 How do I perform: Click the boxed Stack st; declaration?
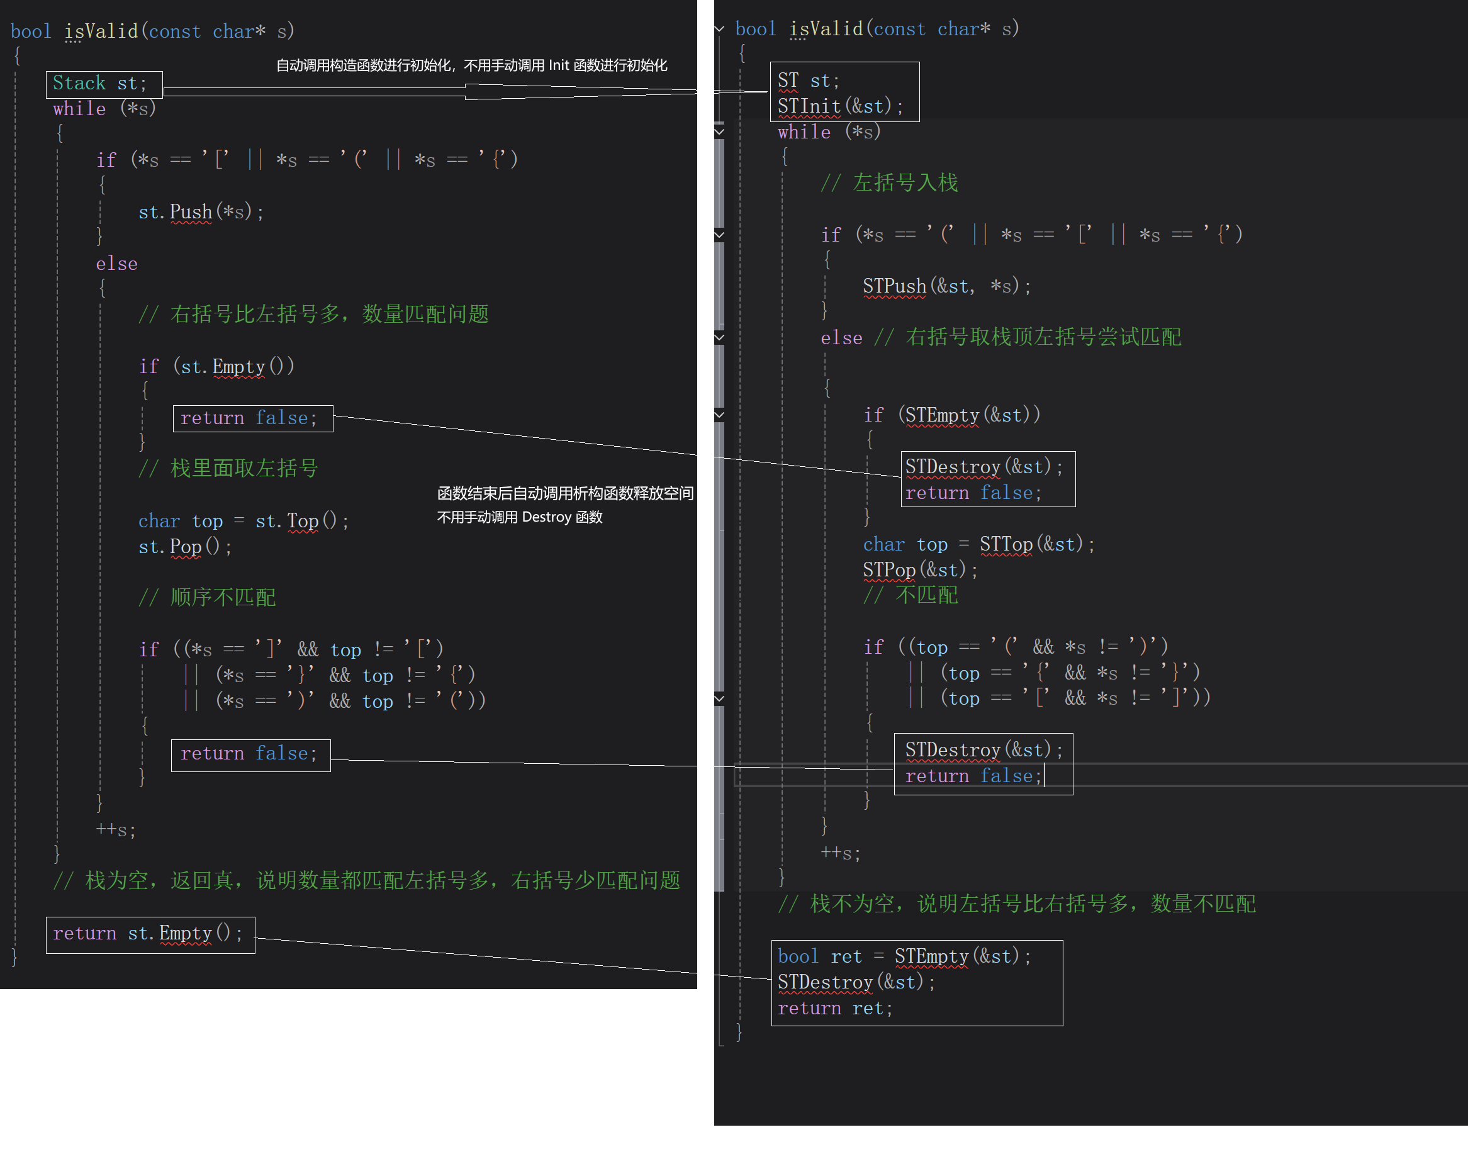pos(100,83)
